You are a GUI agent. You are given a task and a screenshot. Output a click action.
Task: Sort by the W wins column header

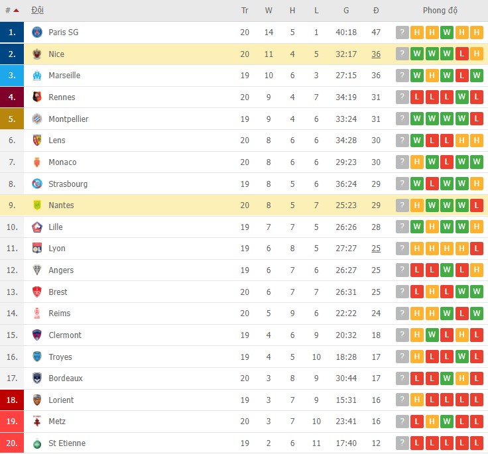tap(269, 11)
